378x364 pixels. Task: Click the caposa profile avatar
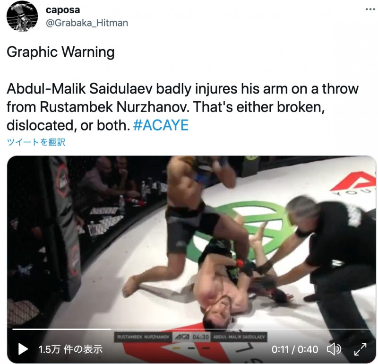coord(22,17)
